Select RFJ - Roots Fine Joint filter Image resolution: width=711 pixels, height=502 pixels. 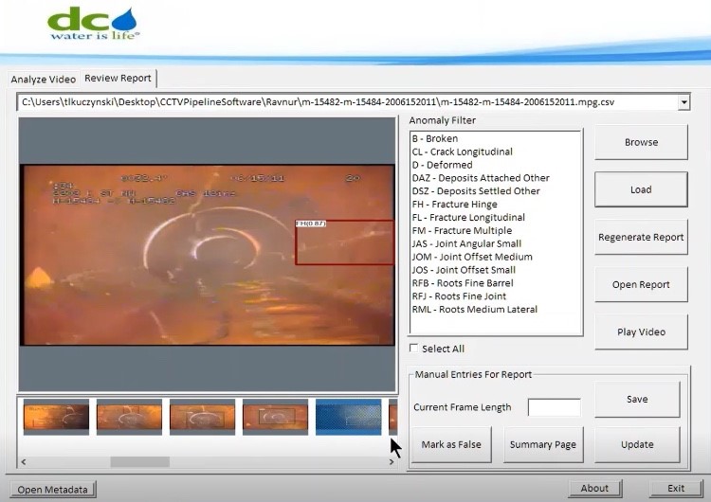pos(459,296)
